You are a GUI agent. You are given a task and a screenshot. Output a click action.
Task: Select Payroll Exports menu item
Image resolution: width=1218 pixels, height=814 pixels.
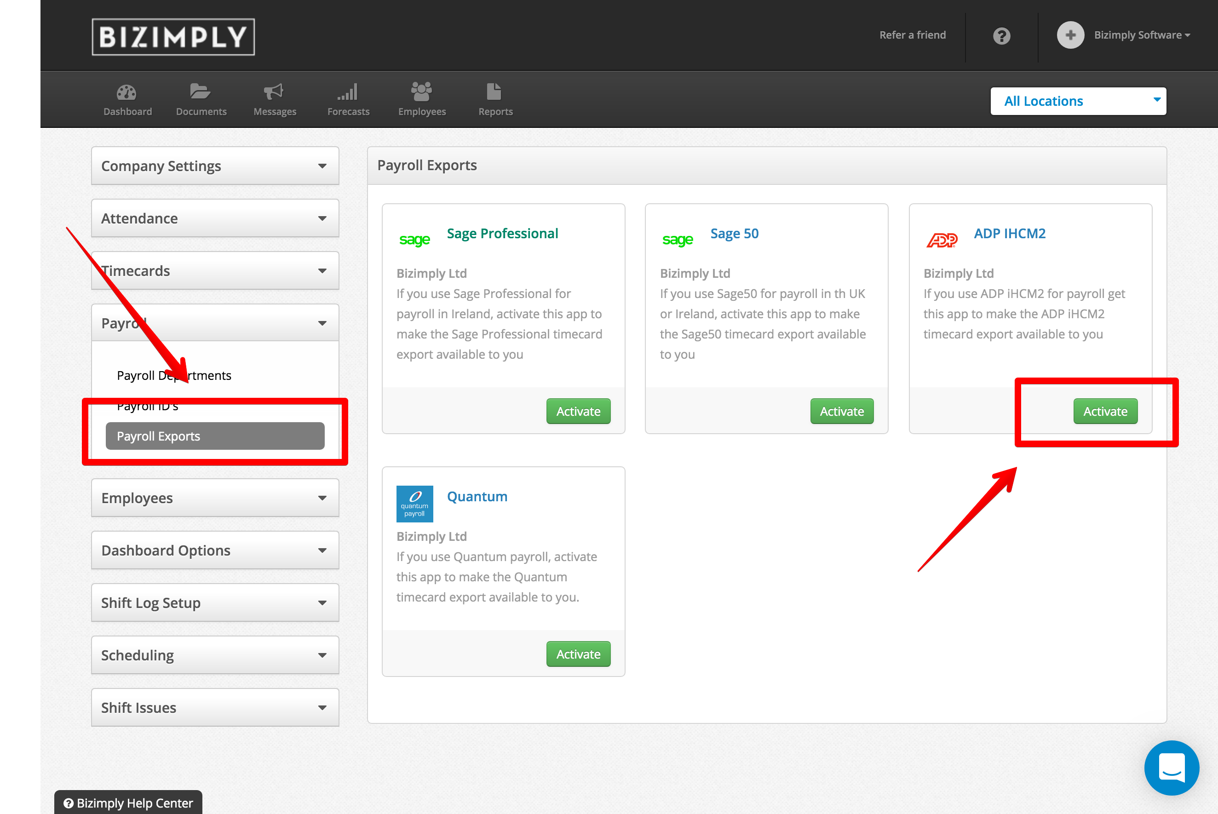click(215, 436)
